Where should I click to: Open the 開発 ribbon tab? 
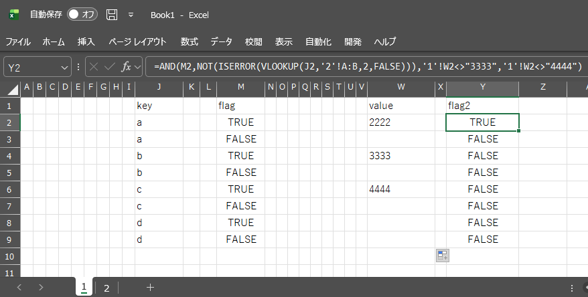pyautogui.click(x=353, y=41)
